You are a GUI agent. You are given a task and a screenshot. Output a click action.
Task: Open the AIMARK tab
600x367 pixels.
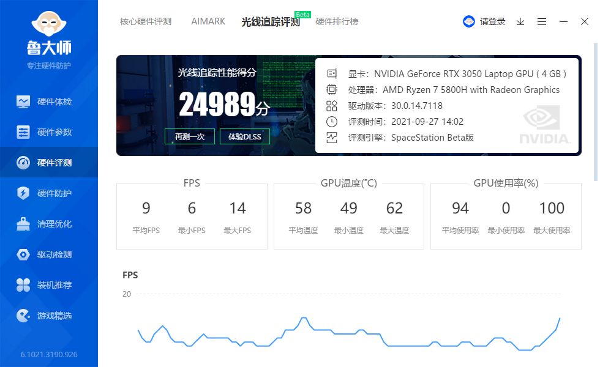click(x=208, y=21)
